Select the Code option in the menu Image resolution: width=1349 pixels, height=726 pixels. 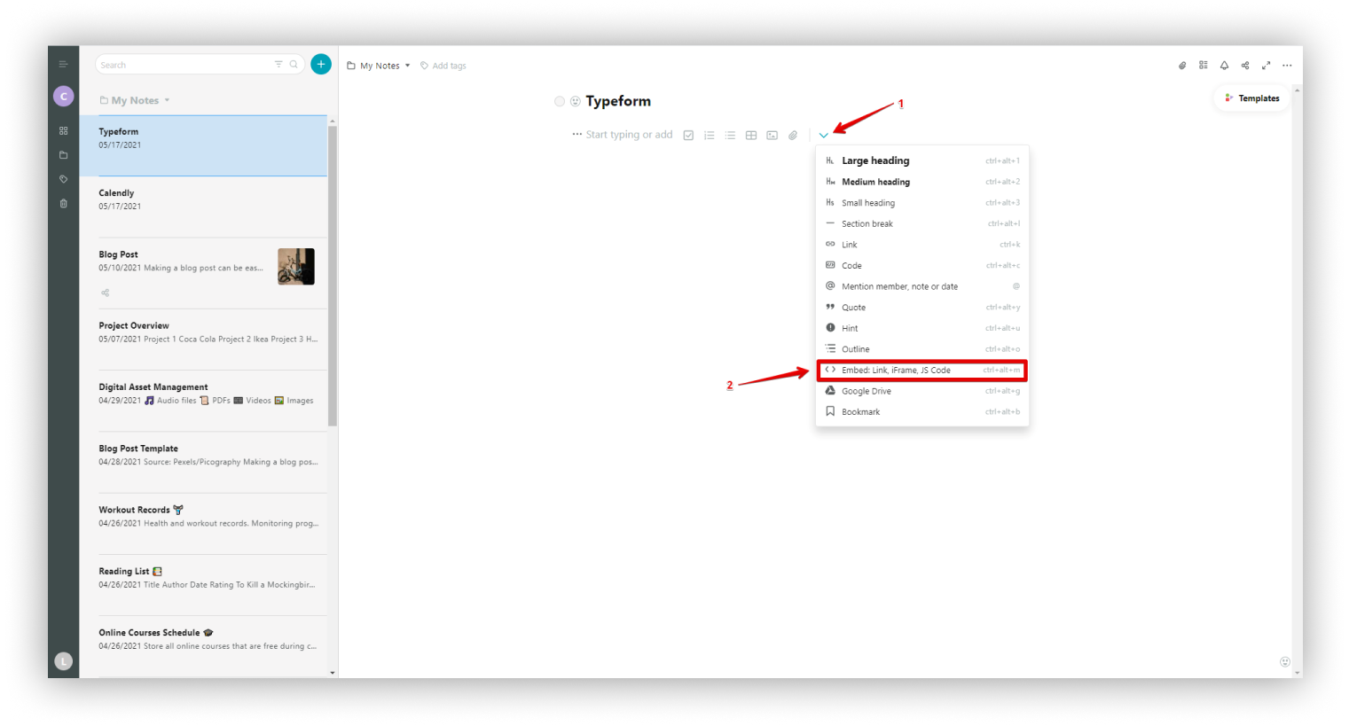click(x=922, y=265)
